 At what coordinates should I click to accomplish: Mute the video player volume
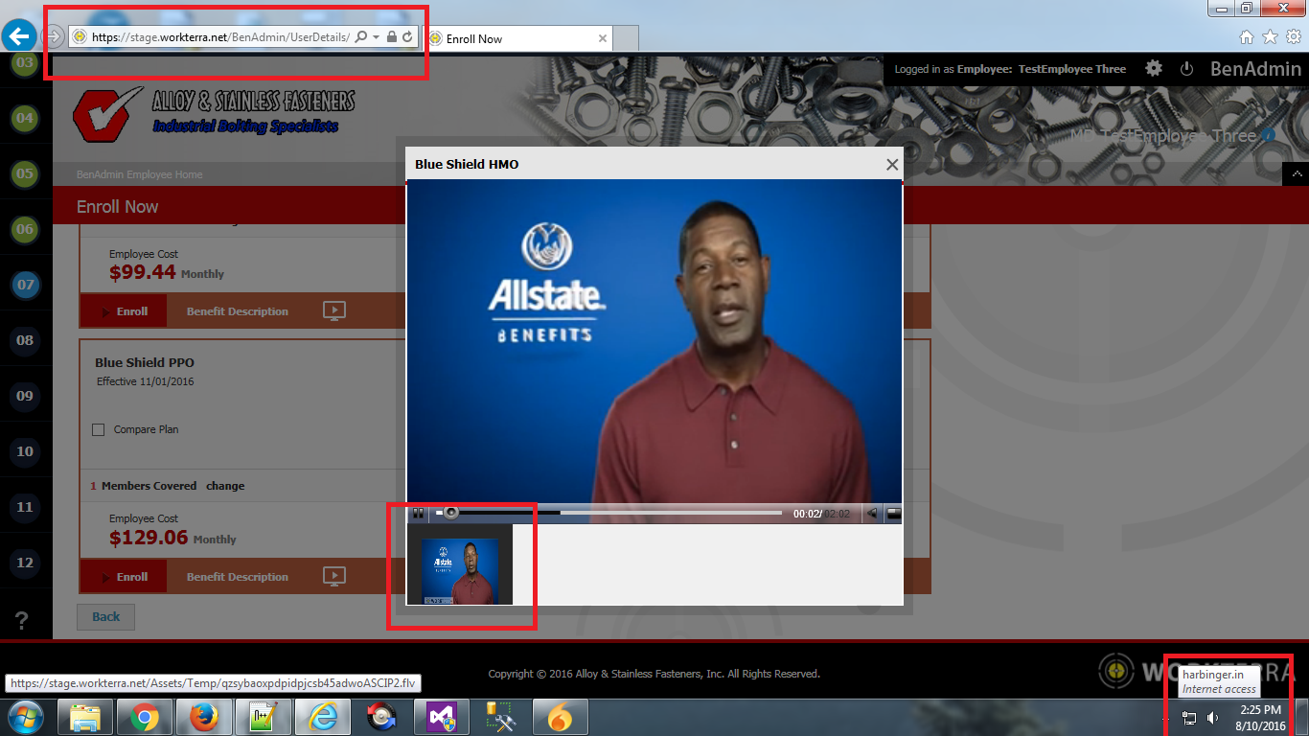coord(873,514)
